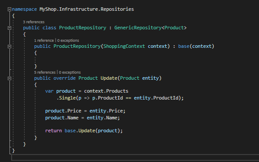Show '0 exceptions' CodeLens above the Update method
Viewport: 259px width, 162px height.
pos(70,72)
